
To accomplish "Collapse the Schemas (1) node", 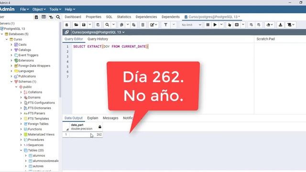I will point(11,82).
